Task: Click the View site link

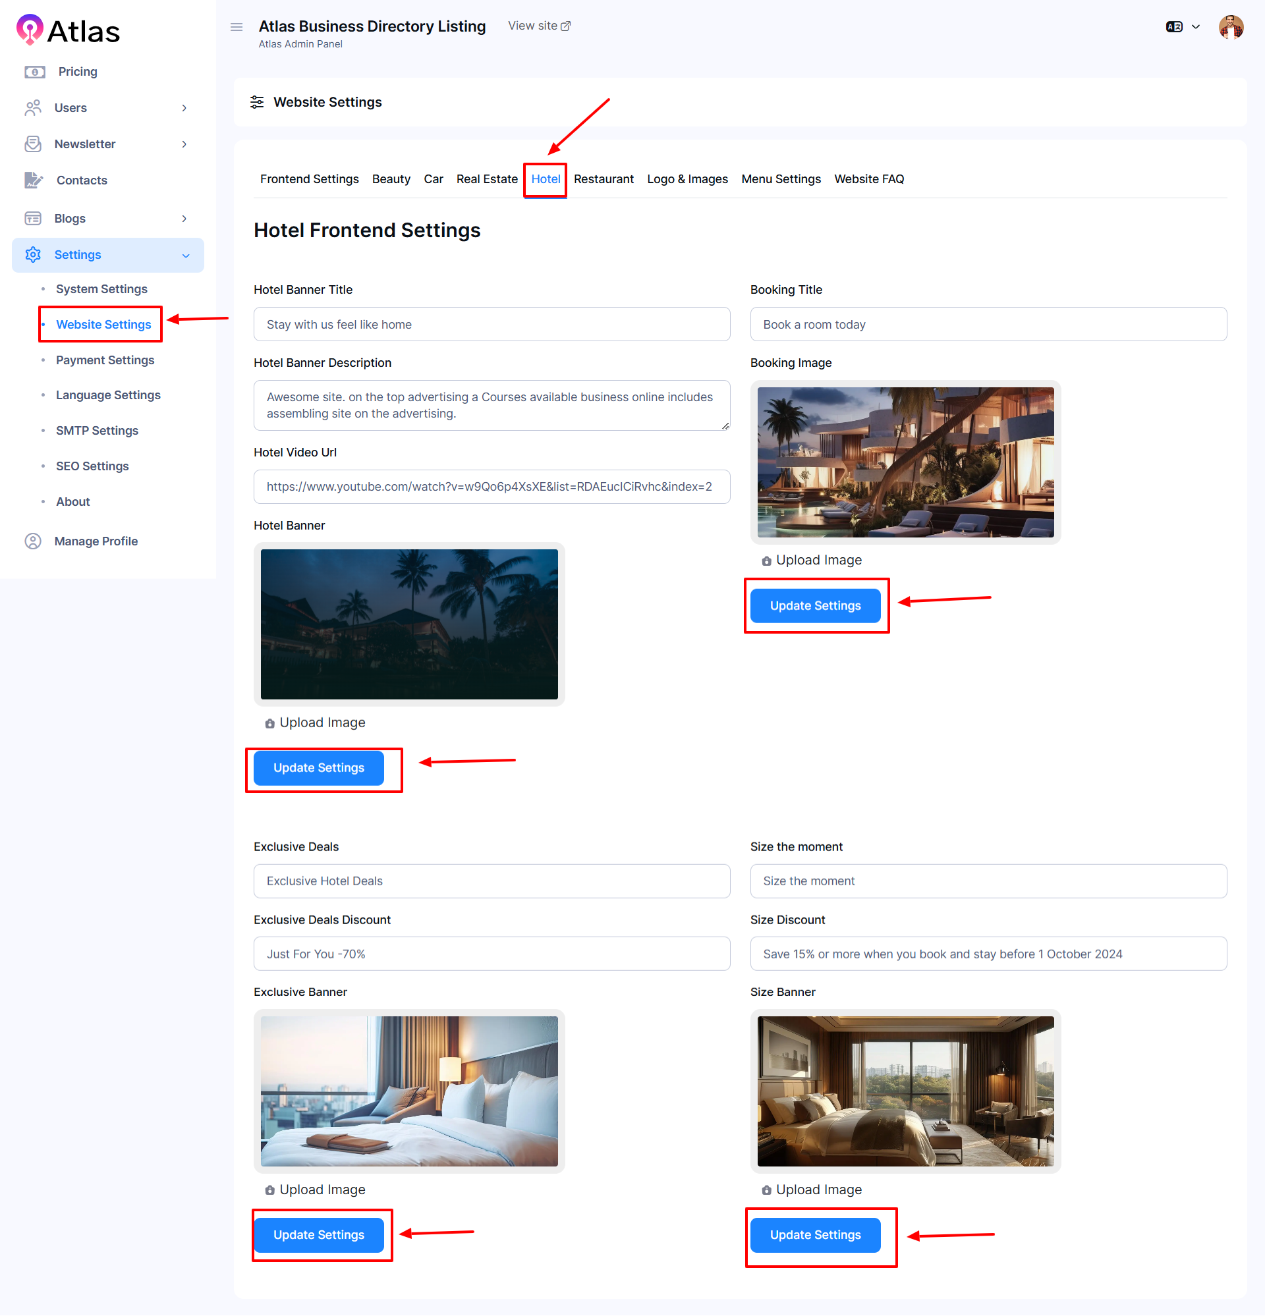Action: (x=539, y=26)
